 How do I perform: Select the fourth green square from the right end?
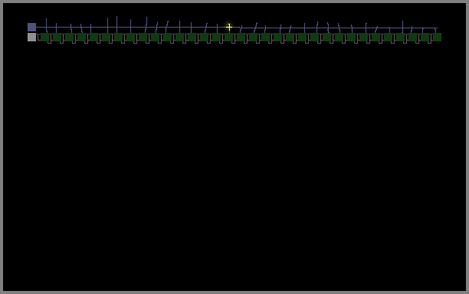400,37
